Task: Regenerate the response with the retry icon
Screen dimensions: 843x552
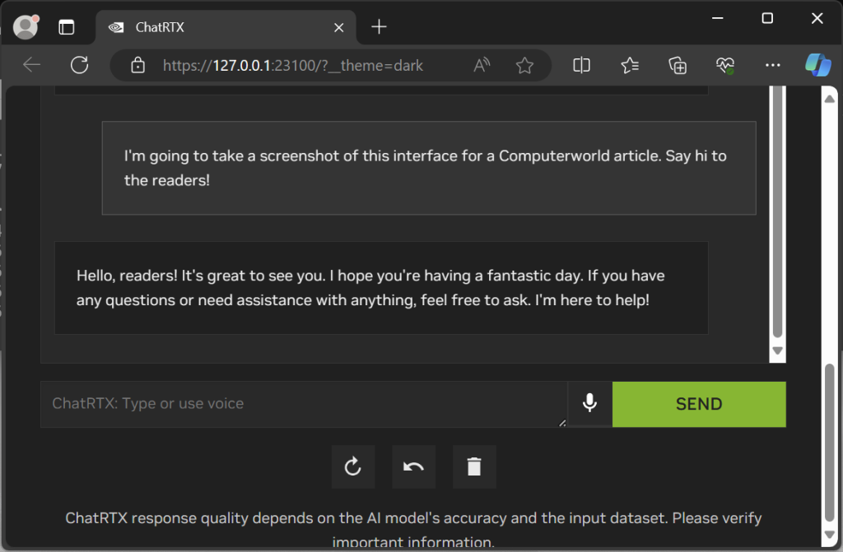Action: point(353,466)
